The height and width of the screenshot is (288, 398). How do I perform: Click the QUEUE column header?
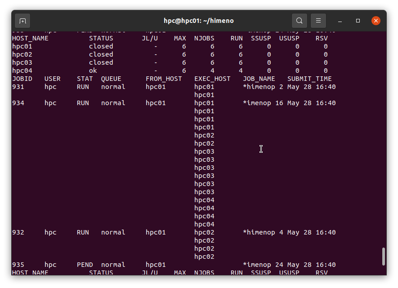pyautogui.click(x=111, y=79)
